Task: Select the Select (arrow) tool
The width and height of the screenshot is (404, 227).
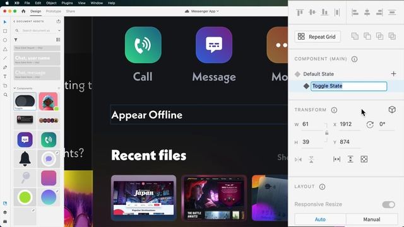Action: click(x=5, y=22)
